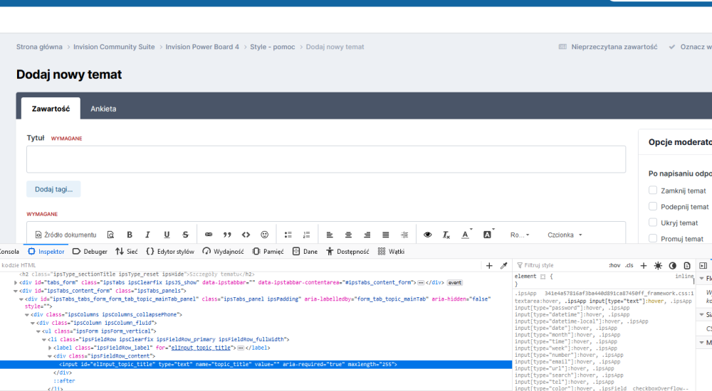Click the editor preview eye icon
Image resolution: width=712 pixels, height=391 pixels.
coord(428,235)
